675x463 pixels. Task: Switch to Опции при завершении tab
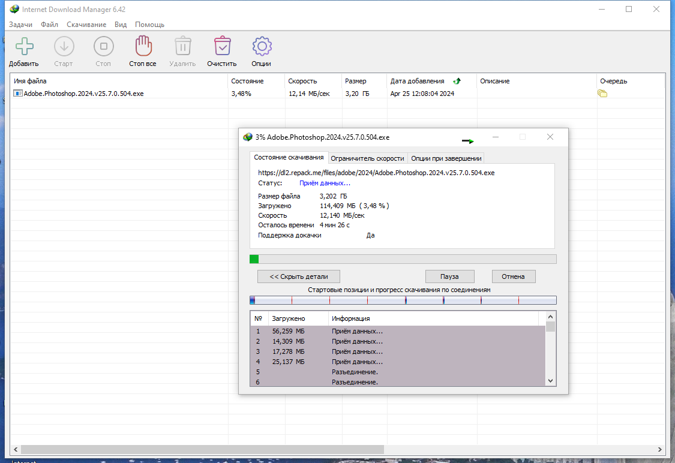tap(446, 158)
